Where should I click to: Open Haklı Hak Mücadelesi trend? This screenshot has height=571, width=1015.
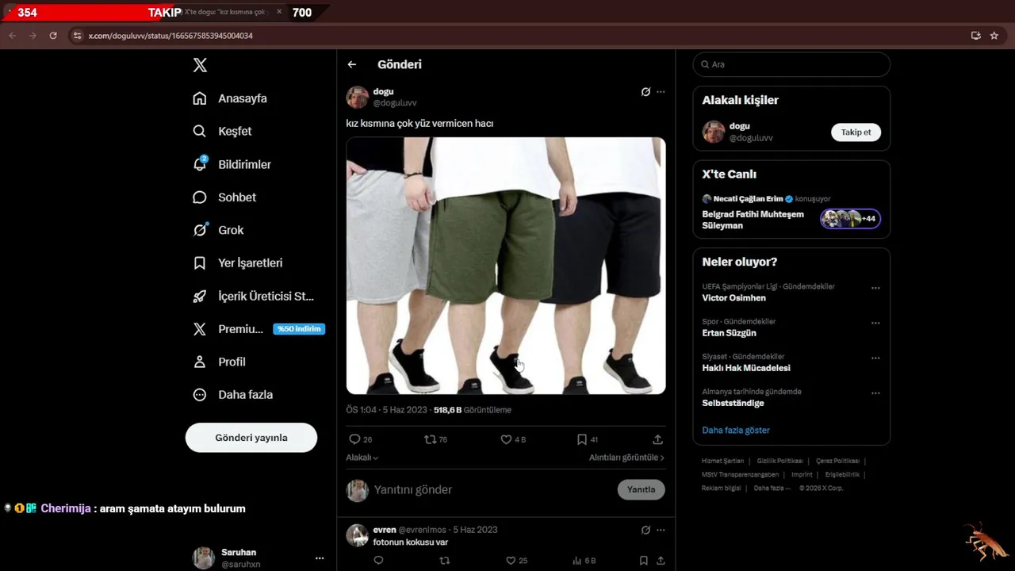click(x=745, y=368)
